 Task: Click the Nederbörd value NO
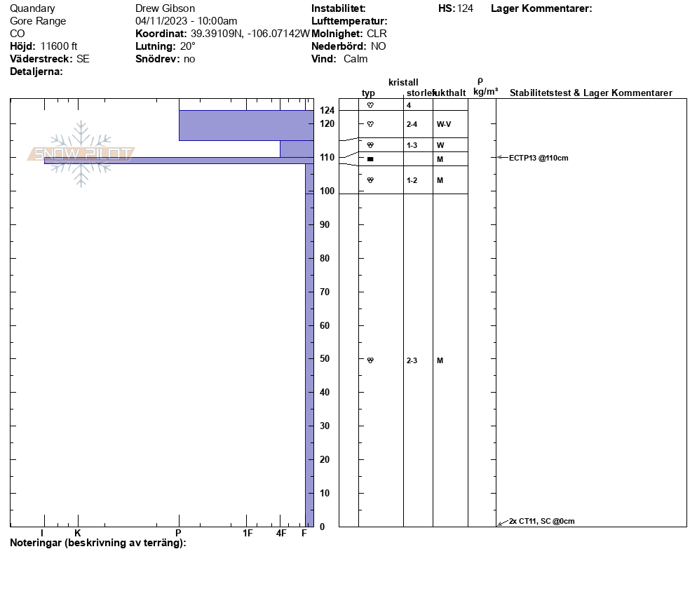coord(378,46)
